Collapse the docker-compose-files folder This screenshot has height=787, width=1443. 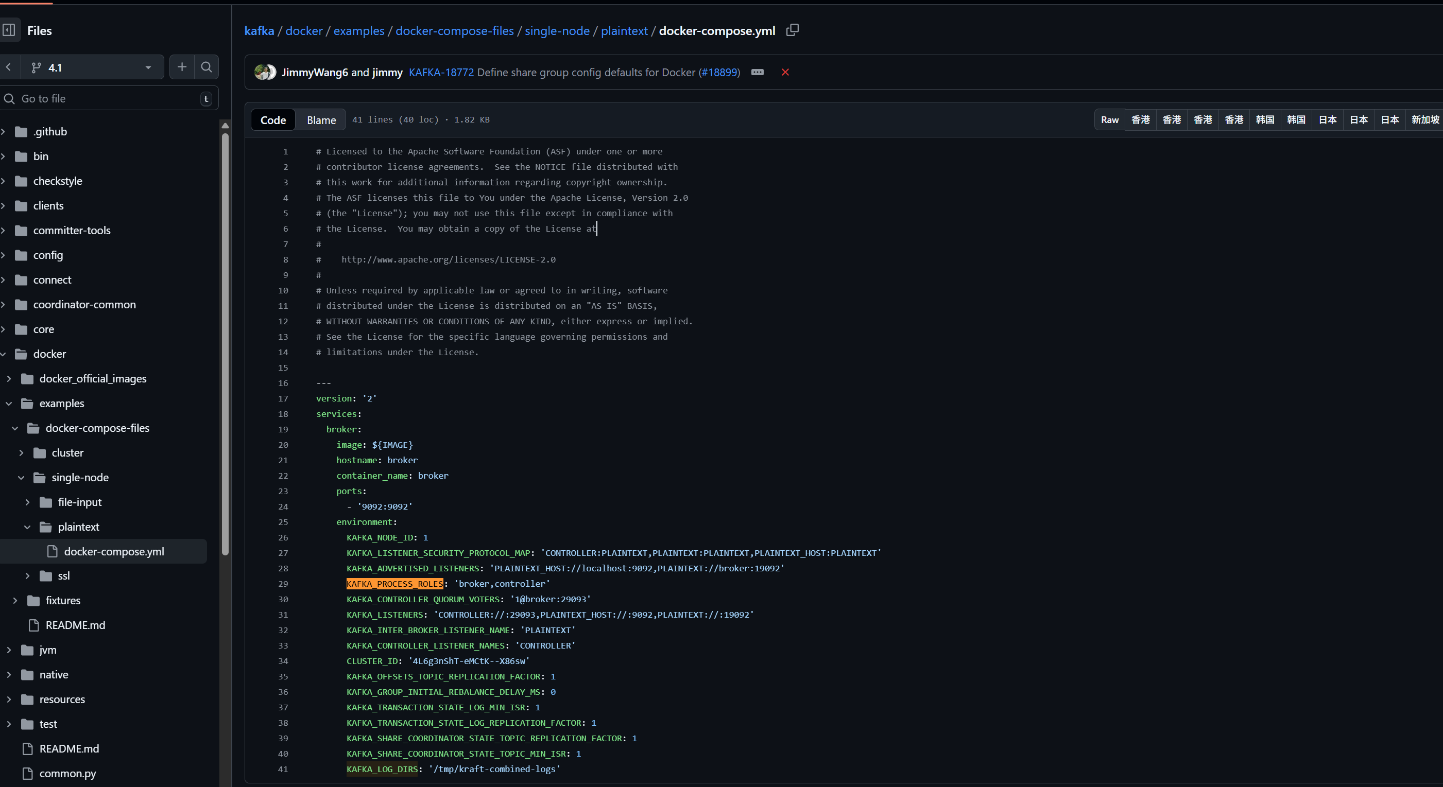click(x=15, y=428)
